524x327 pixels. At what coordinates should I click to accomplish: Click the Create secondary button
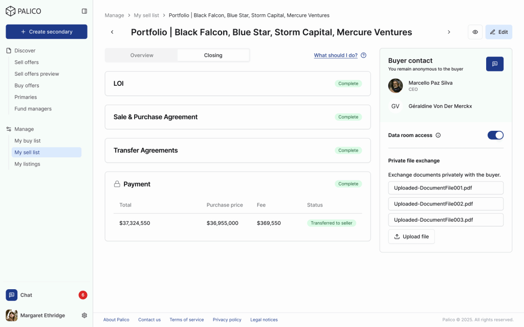click(47, 32)
